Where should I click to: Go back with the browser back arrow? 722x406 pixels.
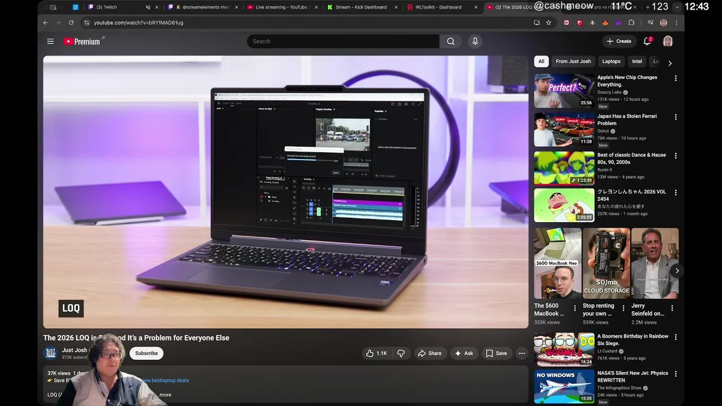46,23
